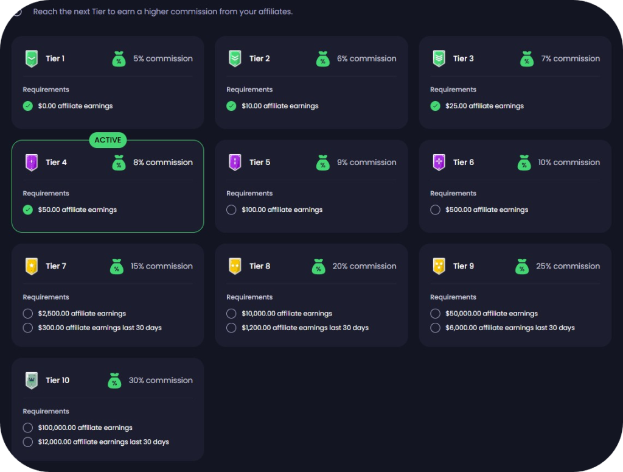Select the $100.00 affiliate earnings radio circle
This screenshot has height=472, width=623.
(x=231, y=210)
